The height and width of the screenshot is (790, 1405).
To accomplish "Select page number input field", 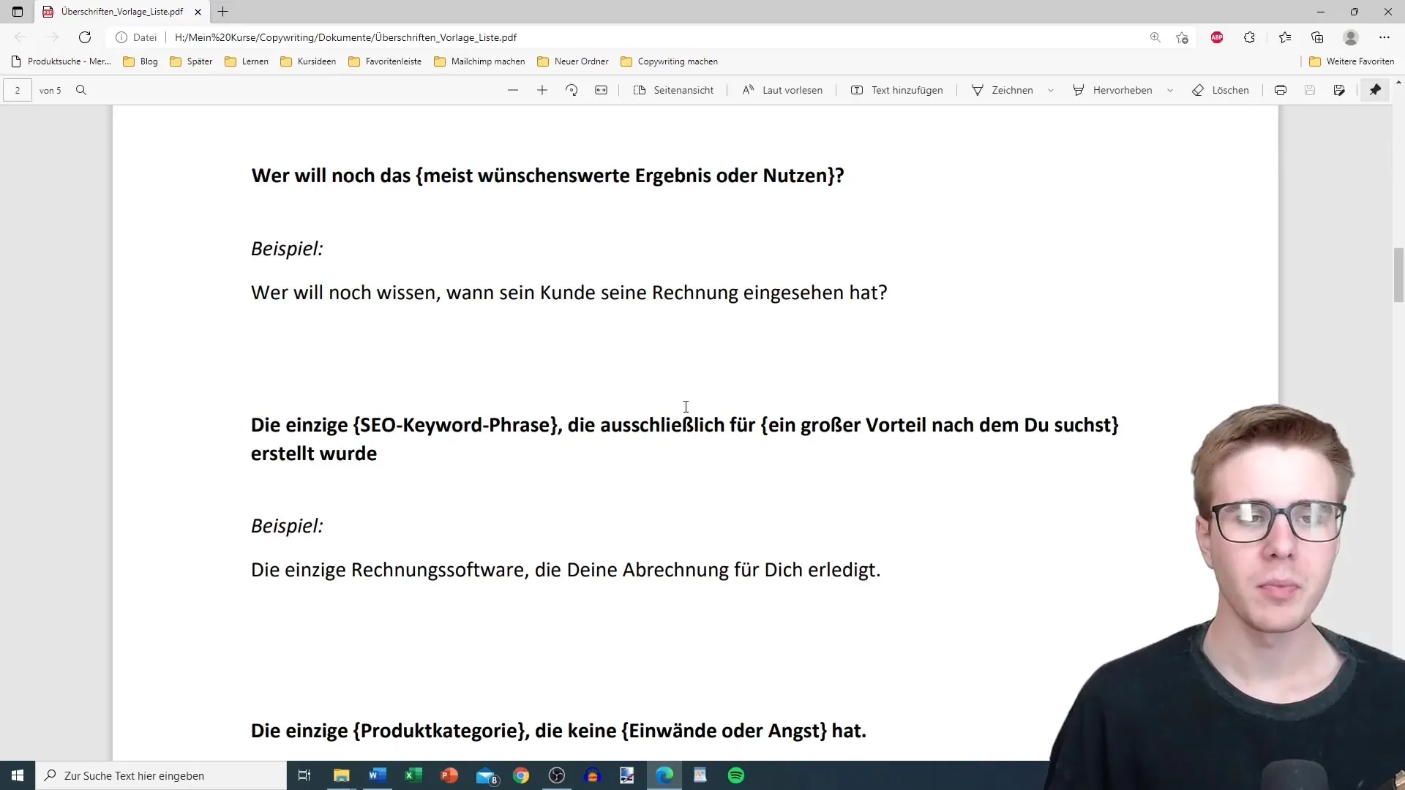I will [x=18, y=90].
